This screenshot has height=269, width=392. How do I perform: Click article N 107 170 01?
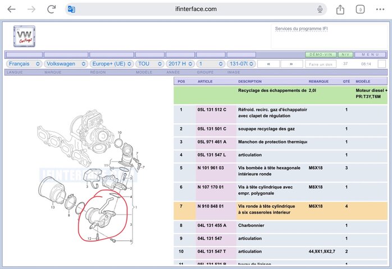211,187
